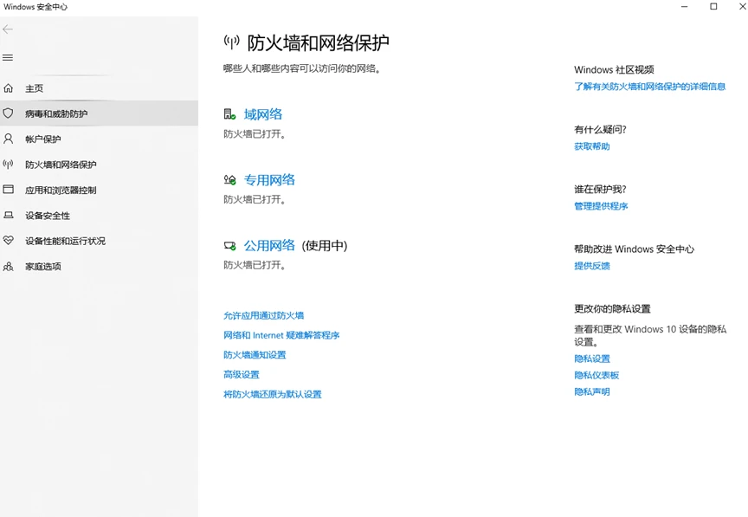Click 获取帮助 link
The image size is (748, 517).
[x=592, y=146]
